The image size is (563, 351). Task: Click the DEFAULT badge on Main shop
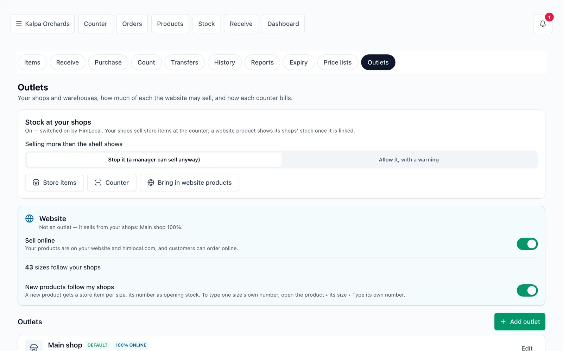tap(97, 345)
